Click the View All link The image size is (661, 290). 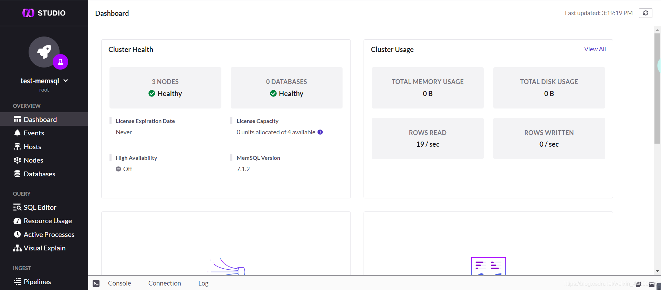(x=595, y=49)
